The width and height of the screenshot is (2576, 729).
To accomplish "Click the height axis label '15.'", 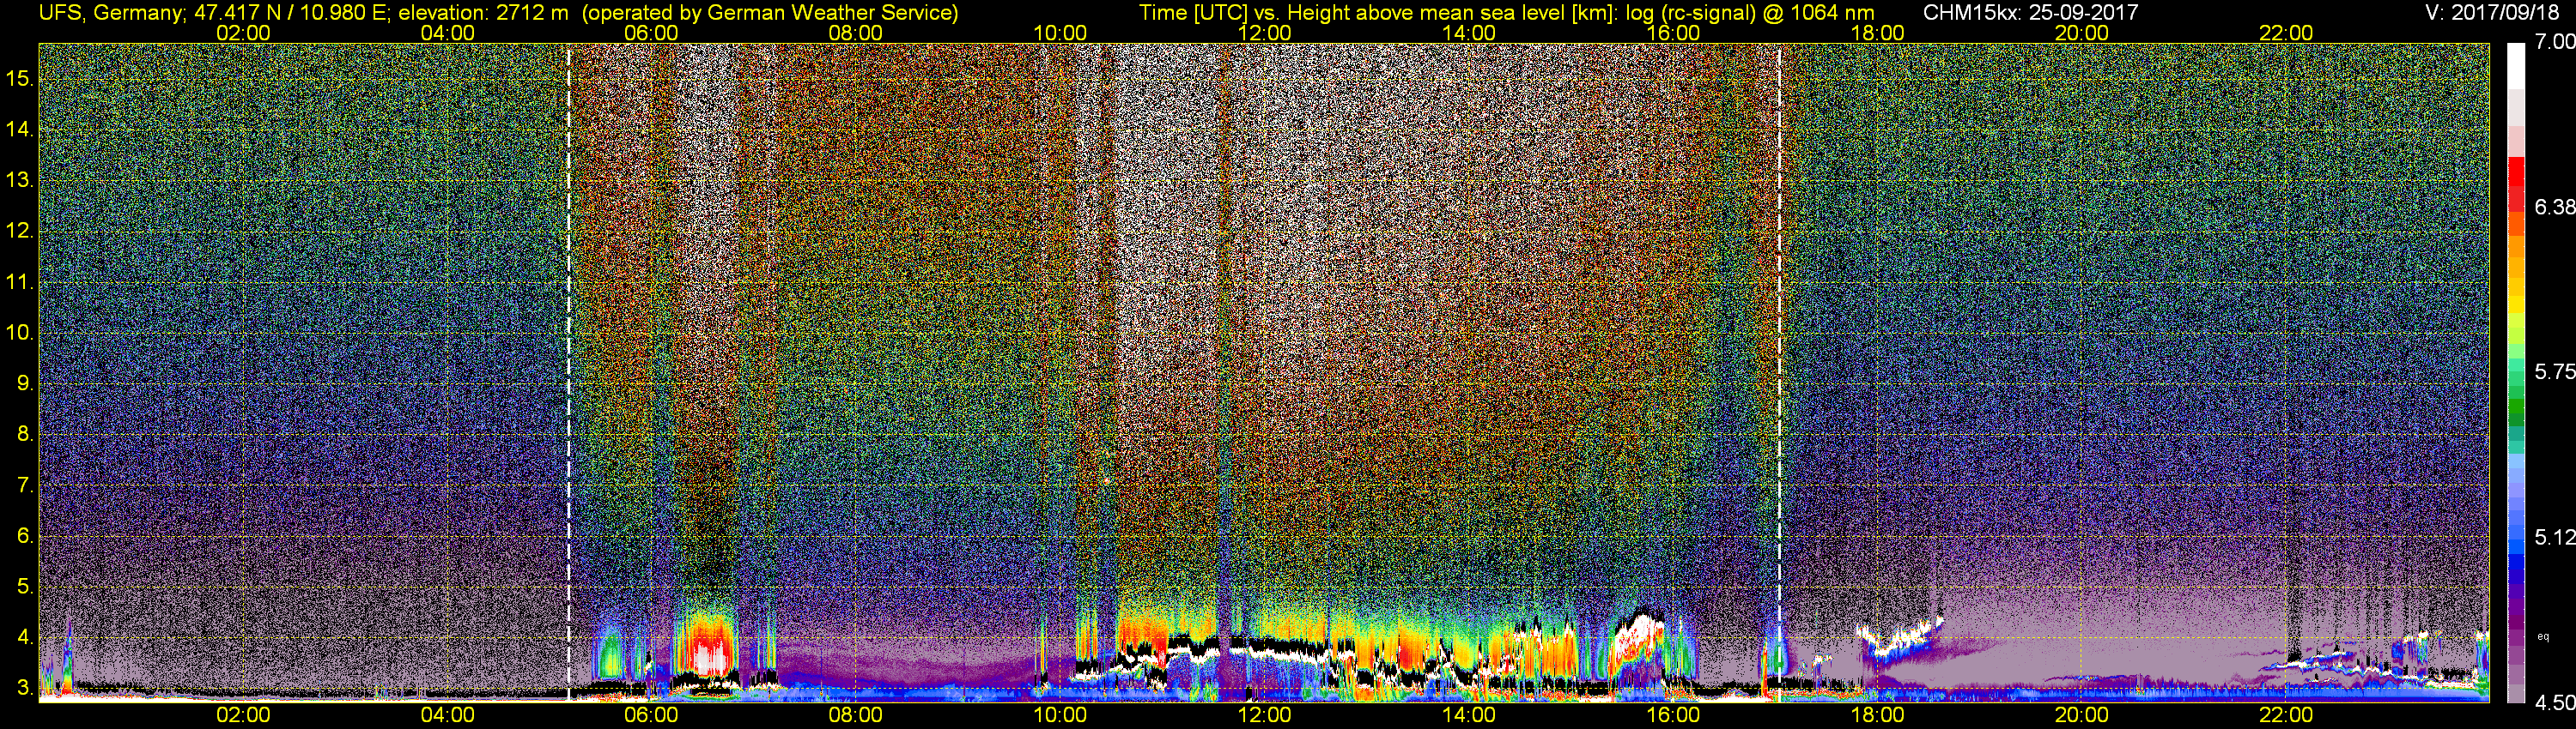I will coord(20,78).
